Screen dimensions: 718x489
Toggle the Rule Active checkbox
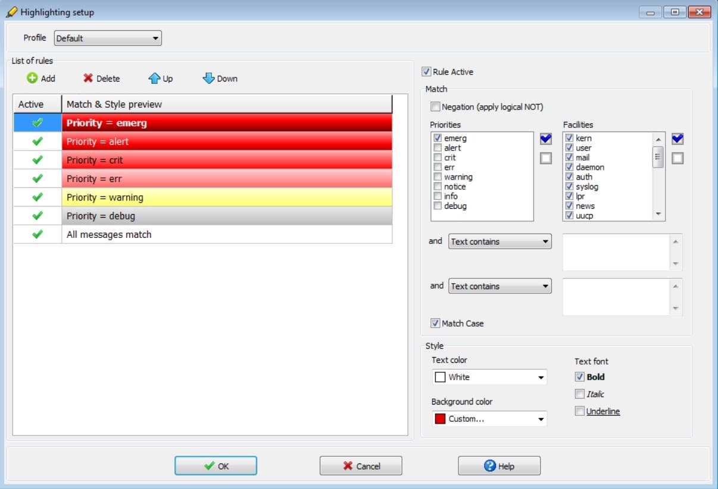point(426,72)
